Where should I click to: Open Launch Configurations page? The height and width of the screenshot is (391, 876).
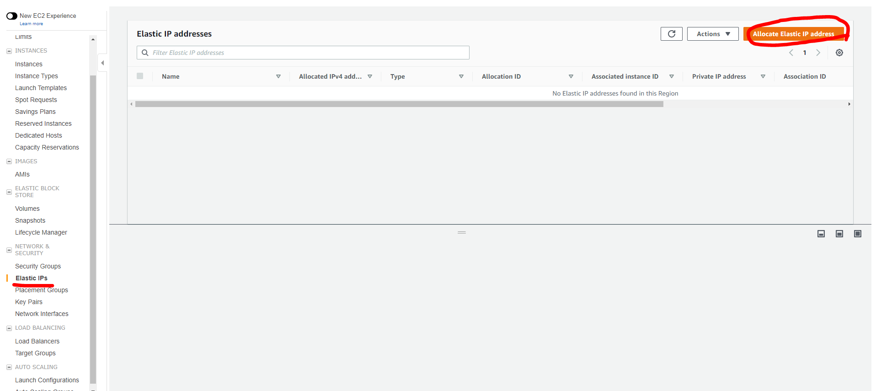[47, 380]
